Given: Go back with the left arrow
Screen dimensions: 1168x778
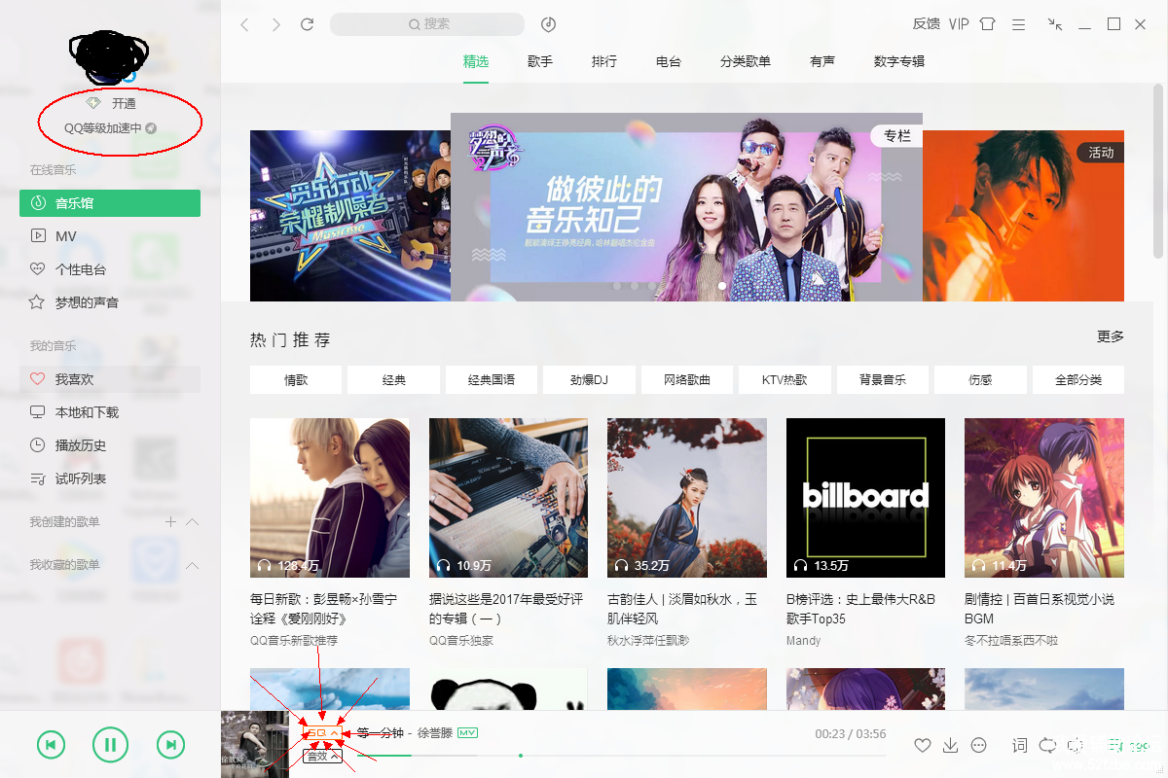Looking at the screenshot, I should tap(244, 24).
